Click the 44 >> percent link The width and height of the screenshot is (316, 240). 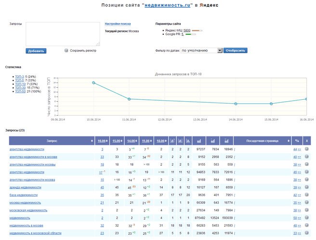pyautogui.click(x=297, y=149)
